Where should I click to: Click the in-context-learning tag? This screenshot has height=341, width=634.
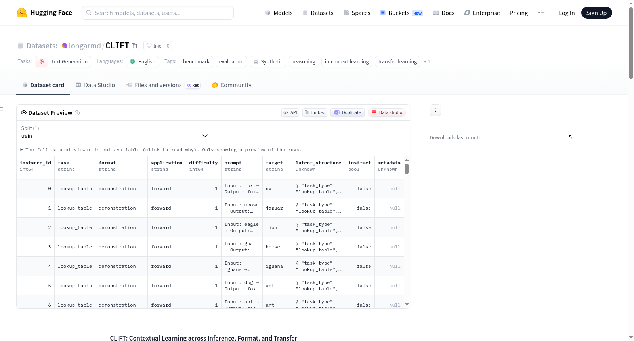[347, 61]
